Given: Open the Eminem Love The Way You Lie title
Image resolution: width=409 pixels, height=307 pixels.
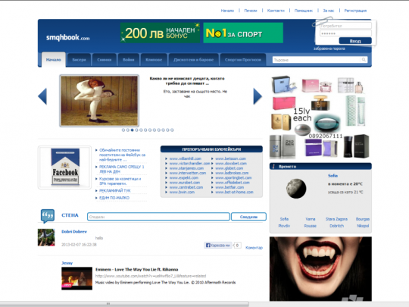Looking at the screenshot, I should point(136,269).
